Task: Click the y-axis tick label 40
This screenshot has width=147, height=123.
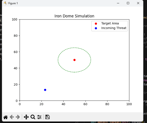Action: (x=15, y=68)
